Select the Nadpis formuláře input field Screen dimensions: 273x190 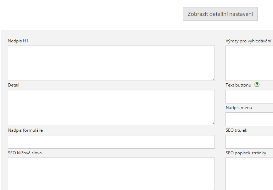click(111, 142)
